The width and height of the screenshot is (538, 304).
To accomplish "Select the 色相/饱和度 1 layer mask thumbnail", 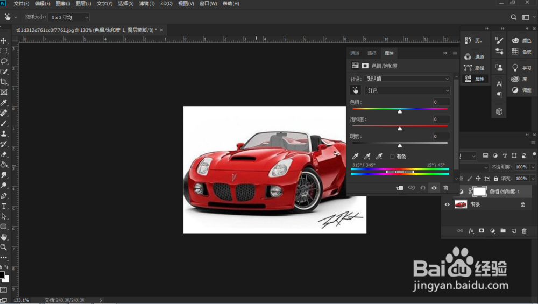I will (479, 192).
